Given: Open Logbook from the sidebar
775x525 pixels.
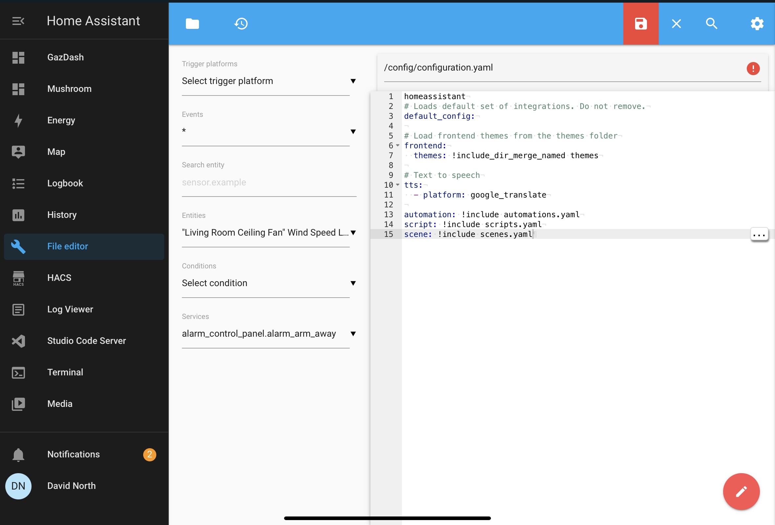Looking at the screenshot, I should tap(65, 183).
